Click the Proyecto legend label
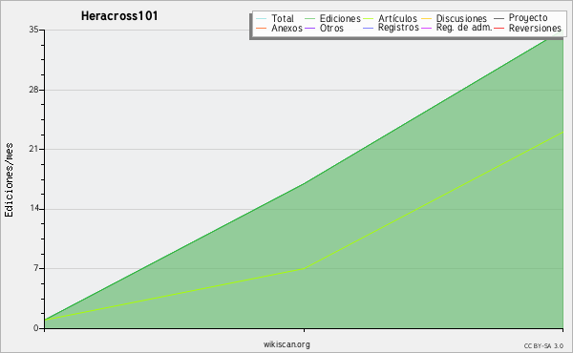 coord(528,17)
